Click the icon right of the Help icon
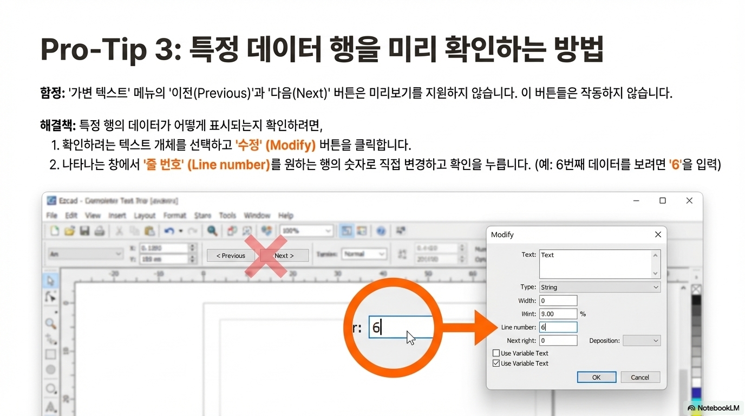The height and width of the screenshot is (416, 745). pos(401,230)
